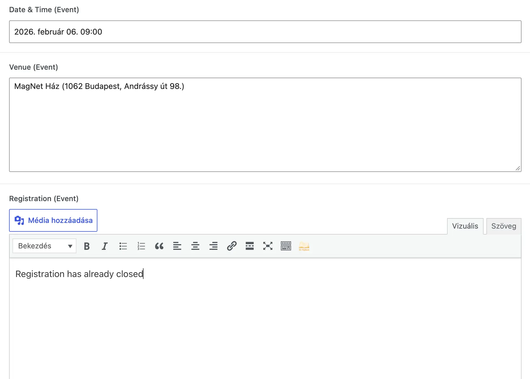Switch to the Vizuális editor tab
The height and width of the screenshot is (379, 530).
[x=465, y=226]
